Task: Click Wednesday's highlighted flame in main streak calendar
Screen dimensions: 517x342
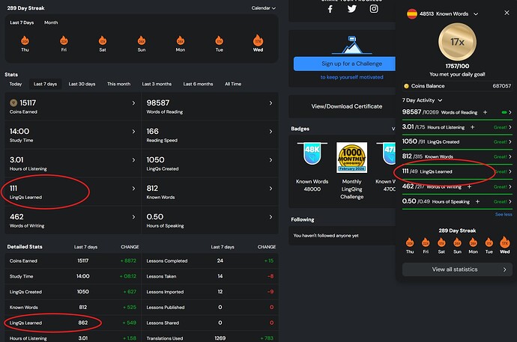Action: tap(258, 40)
